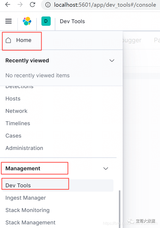
Task: Open Ingest Manager
Action: pyautogui.click(x=26, y=198)
